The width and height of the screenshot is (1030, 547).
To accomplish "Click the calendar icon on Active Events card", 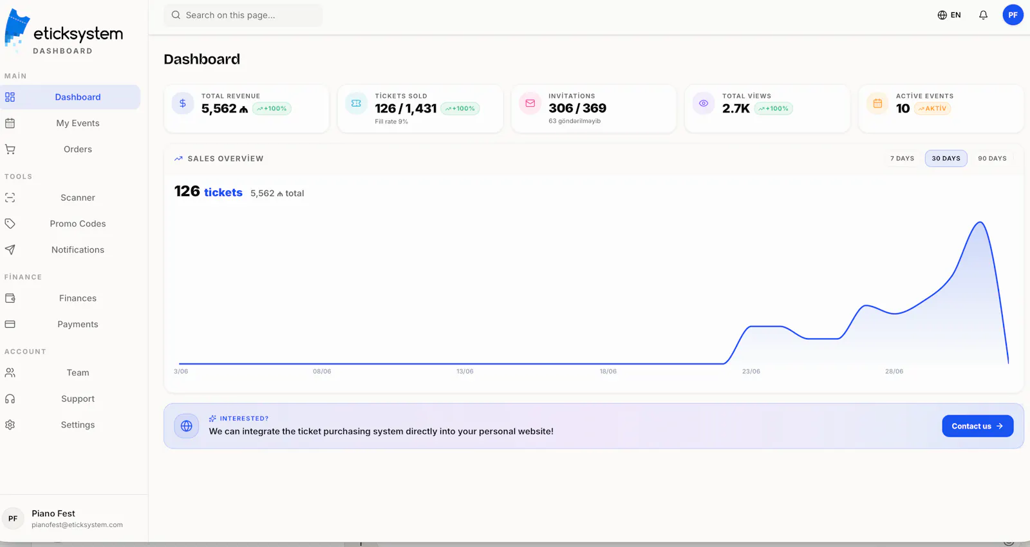I will (877, 103).
